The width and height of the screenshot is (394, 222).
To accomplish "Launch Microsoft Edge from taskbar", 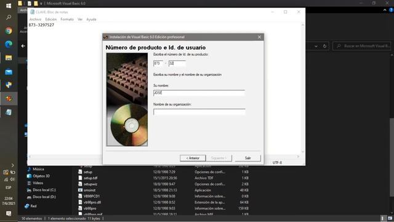I will (x=9, y=44).
